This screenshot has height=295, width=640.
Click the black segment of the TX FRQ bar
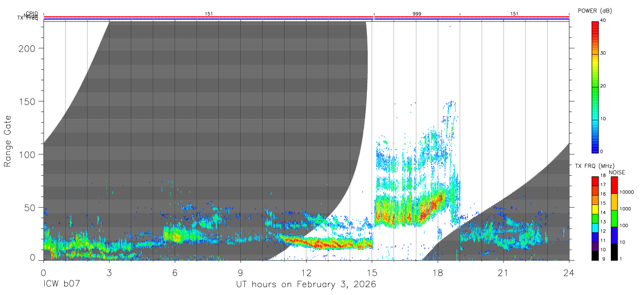coord(595,255)
